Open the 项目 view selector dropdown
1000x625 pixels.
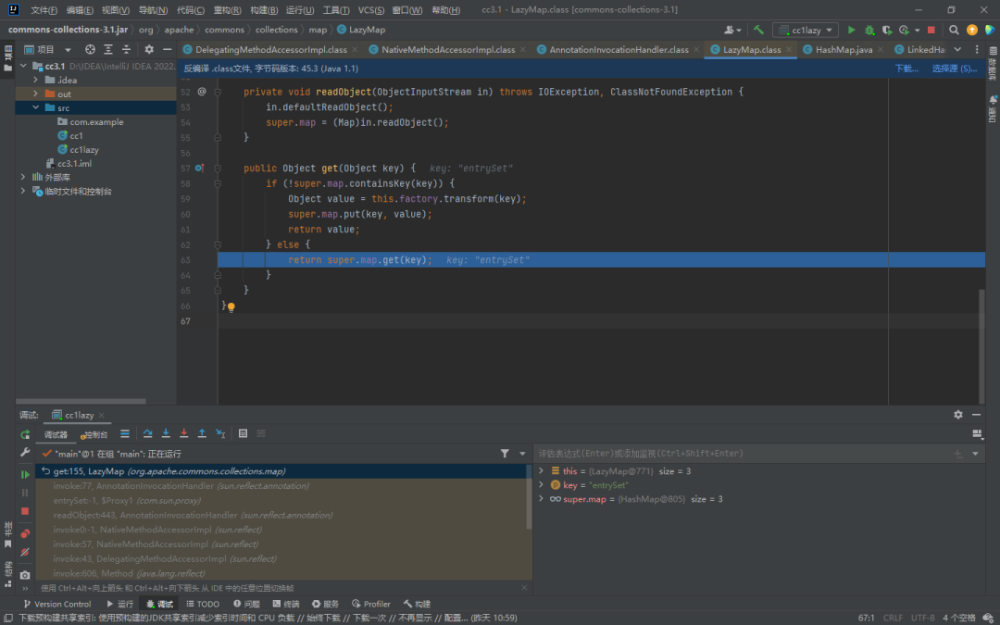(x=48, y=49)
